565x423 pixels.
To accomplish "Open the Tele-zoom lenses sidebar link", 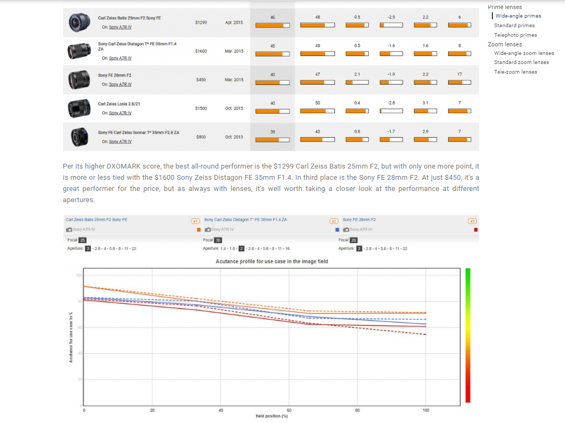I will tap(515, 72).
